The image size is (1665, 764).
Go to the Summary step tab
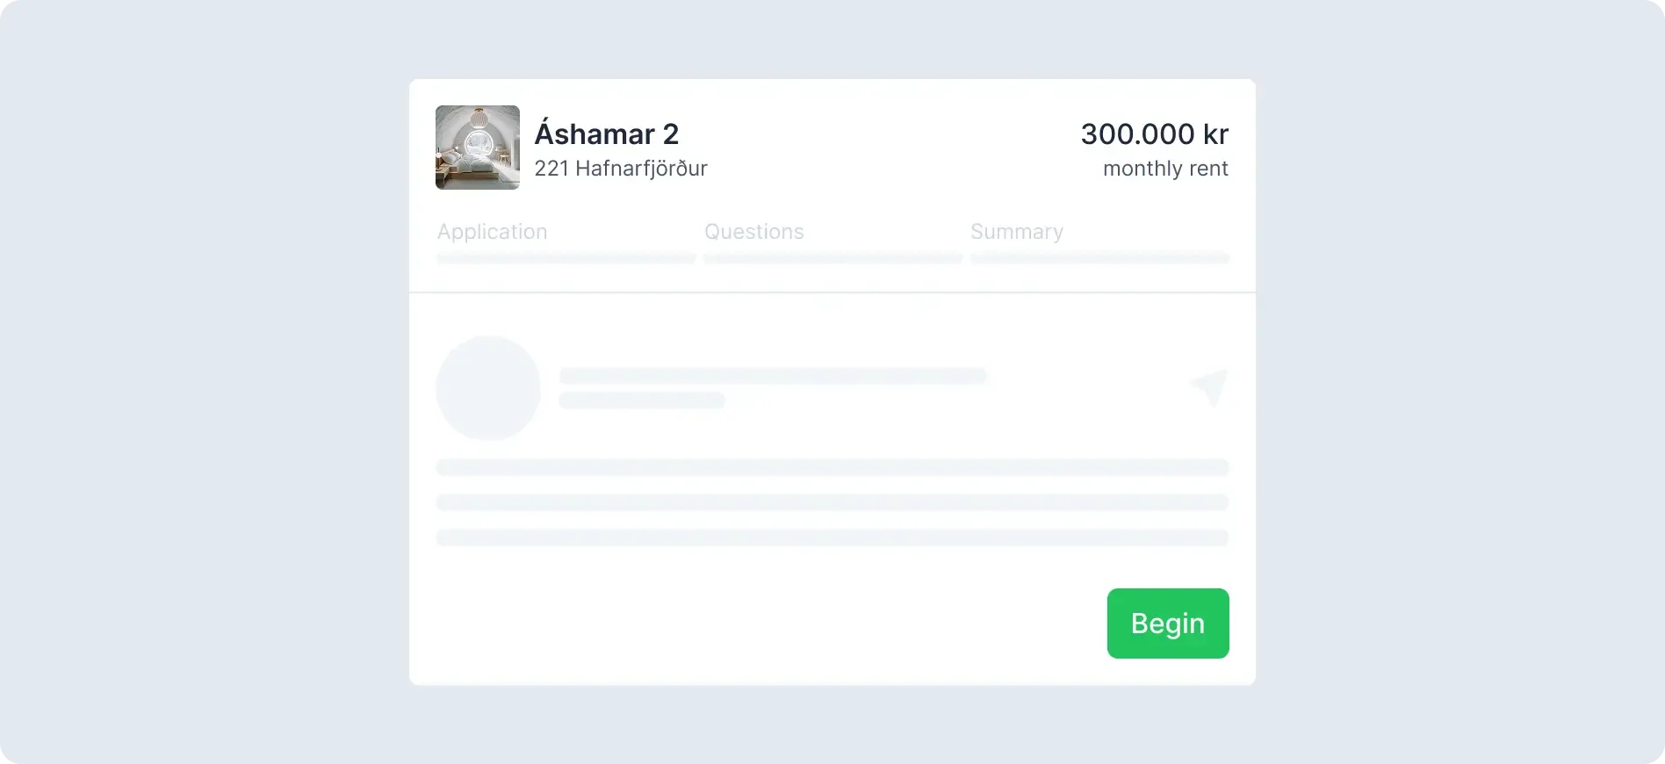[1016, 232]
